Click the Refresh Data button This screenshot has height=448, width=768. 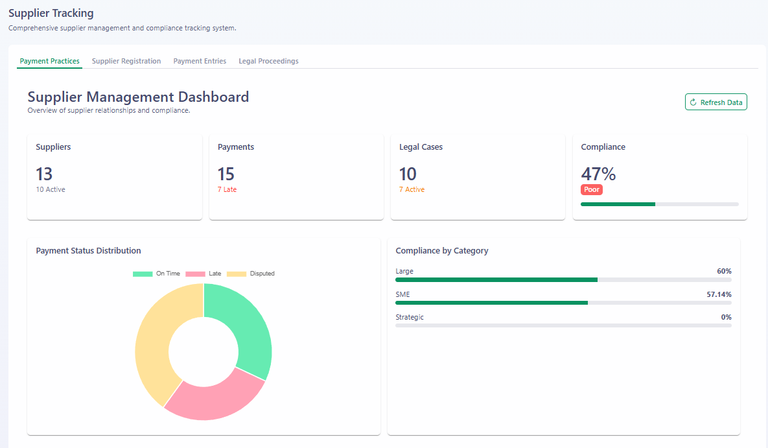[x=716, y=102]
